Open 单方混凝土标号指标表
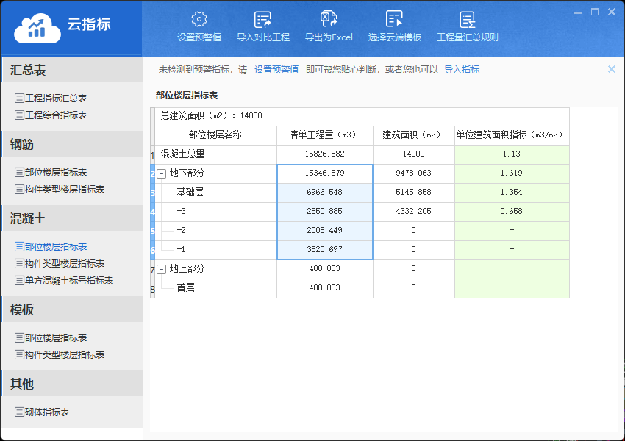The width and height of the screenshot is (625, 441). click(64, 281)
